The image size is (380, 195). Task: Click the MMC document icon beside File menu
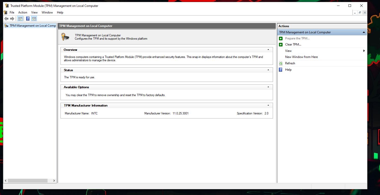coord(6,12)
